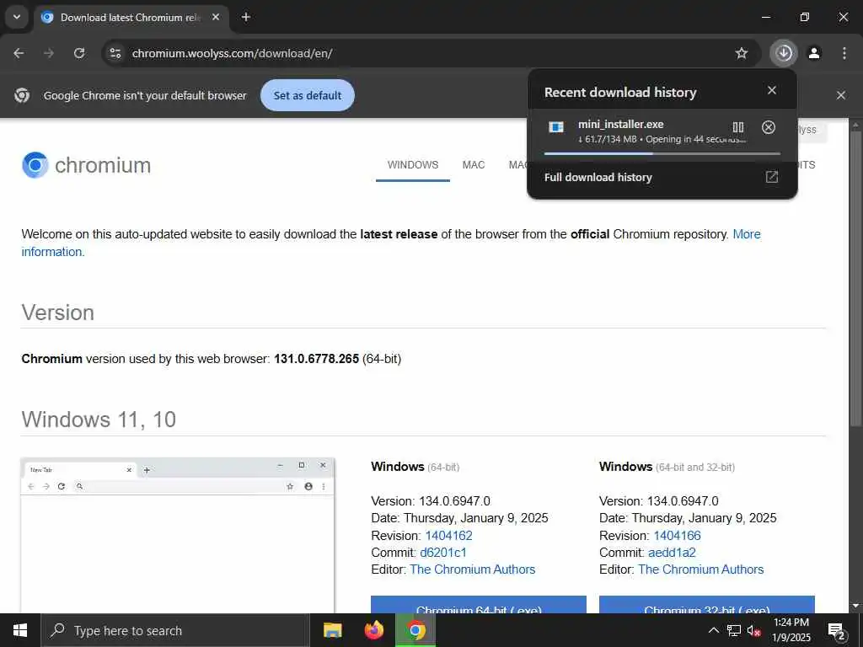Set Chrome as default browser
The image size is (863, 647).
(307, 95)
